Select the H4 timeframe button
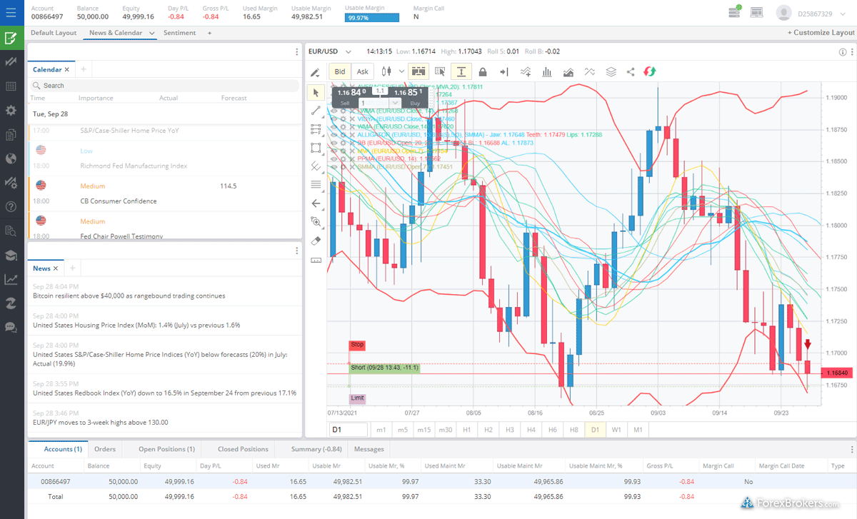 (531, 430)
